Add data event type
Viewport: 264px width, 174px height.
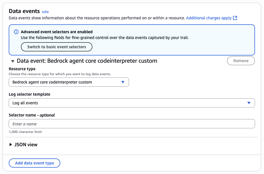tap(34, 163)
